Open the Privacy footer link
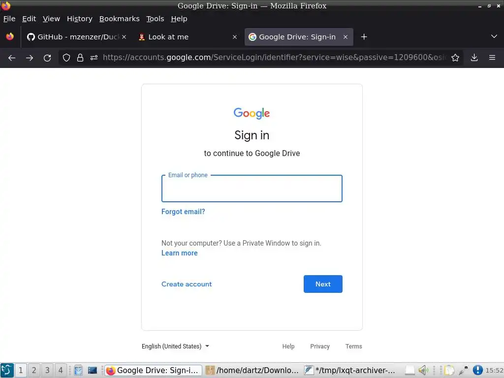This screenshot has height=378, width=504. point(320,346)
